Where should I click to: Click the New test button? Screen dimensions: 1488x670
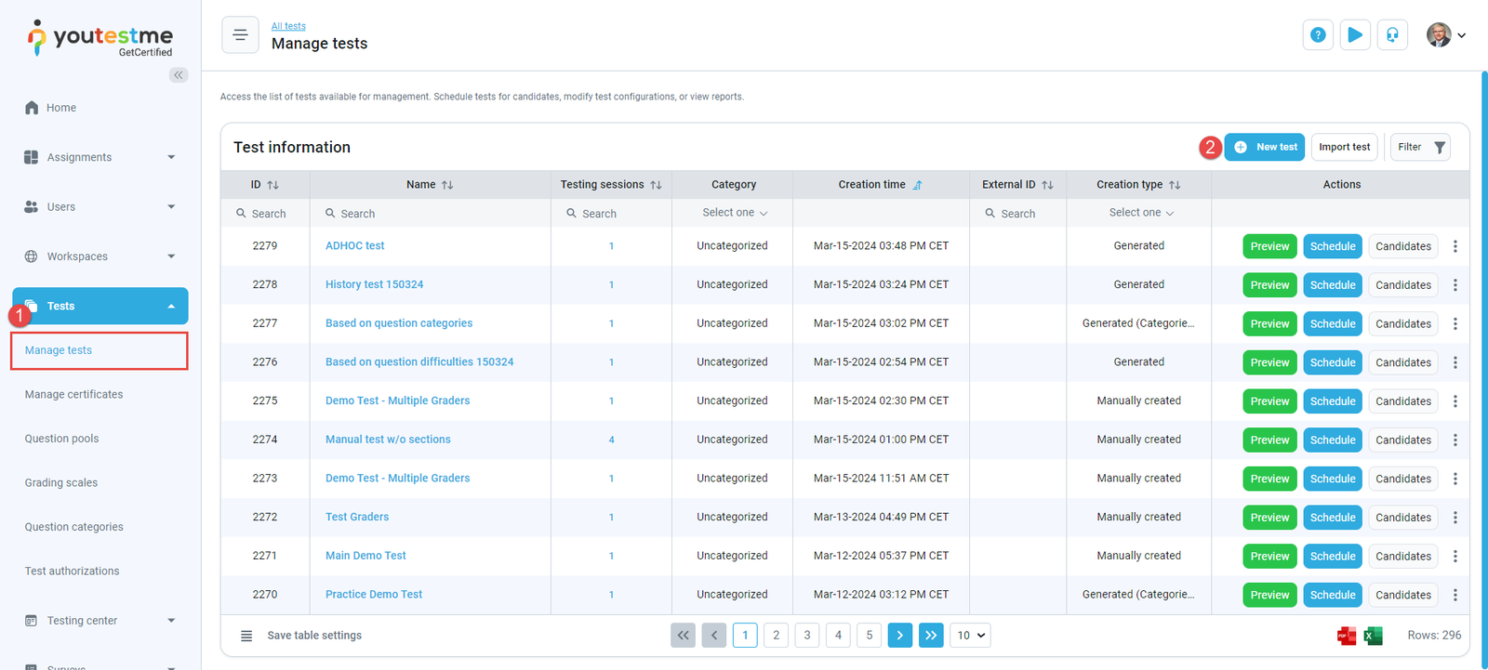pos(1266,147)
